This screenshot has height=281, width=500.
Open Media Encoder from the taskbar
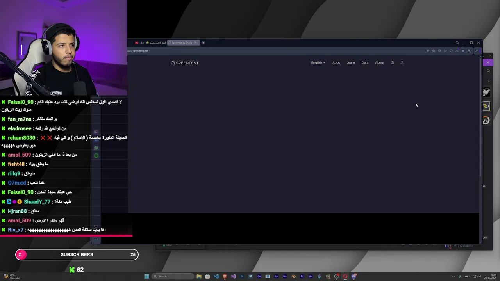click(285, 276)
